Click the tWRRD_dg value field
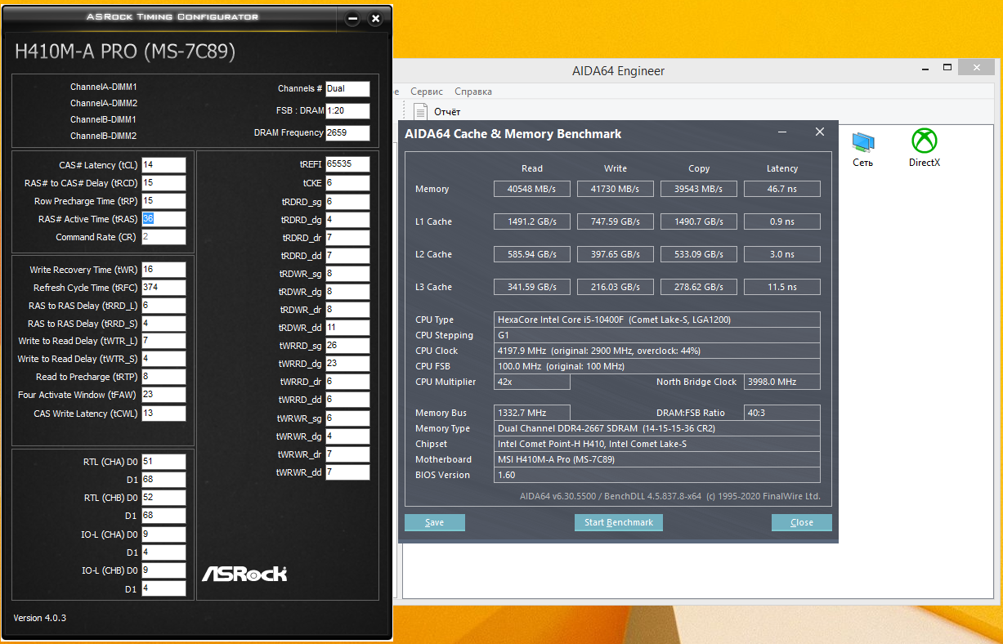 [347, 364]
